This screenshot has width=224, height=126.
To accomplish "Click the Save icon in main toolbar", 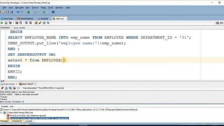I will (x=7, y=12).
